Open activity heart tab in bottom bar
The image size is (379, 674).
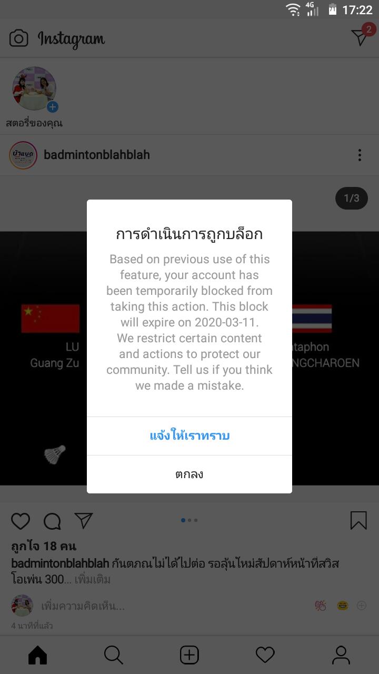(265, 655)
